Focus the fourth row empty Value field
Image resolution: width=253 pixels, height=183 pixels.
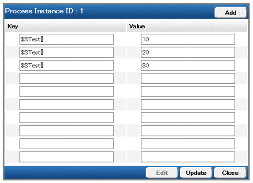click(x=188, y=78)
